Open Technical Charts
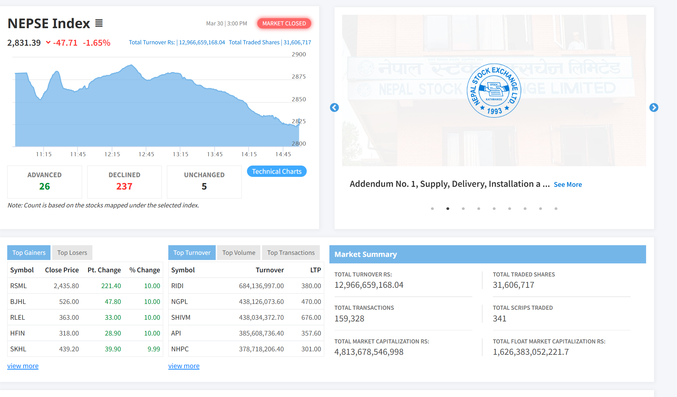677x397 pixels. [277, 171]
